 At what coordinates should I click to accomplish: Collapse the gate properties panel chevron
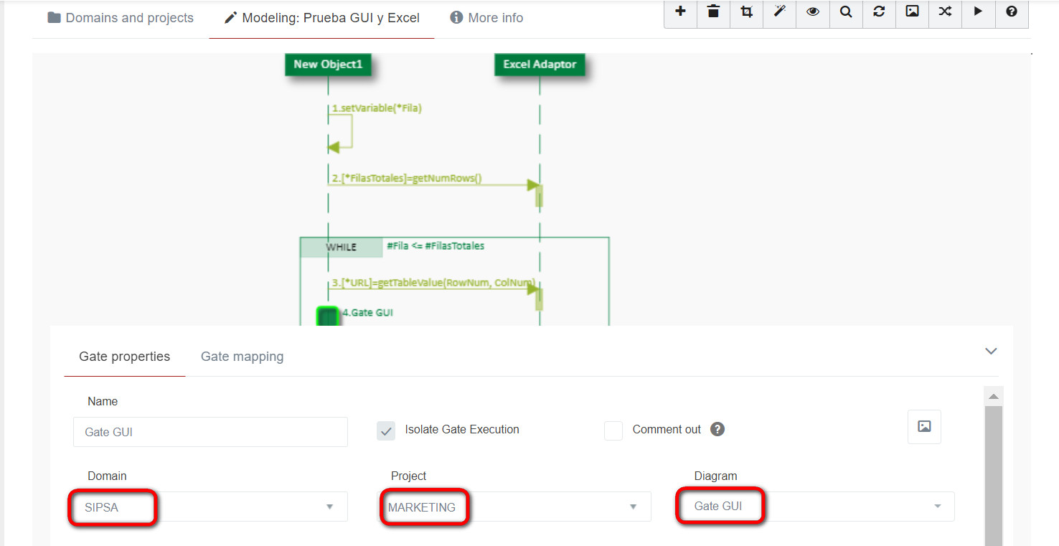pos(991,351)
